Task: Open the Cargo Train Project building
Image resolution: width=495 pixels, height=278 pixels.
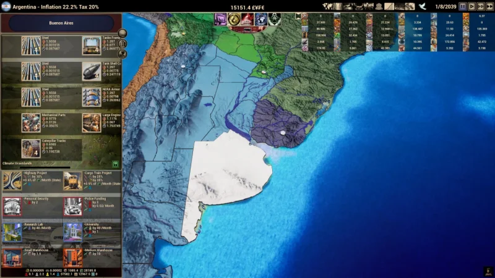Action: [72, 180]
